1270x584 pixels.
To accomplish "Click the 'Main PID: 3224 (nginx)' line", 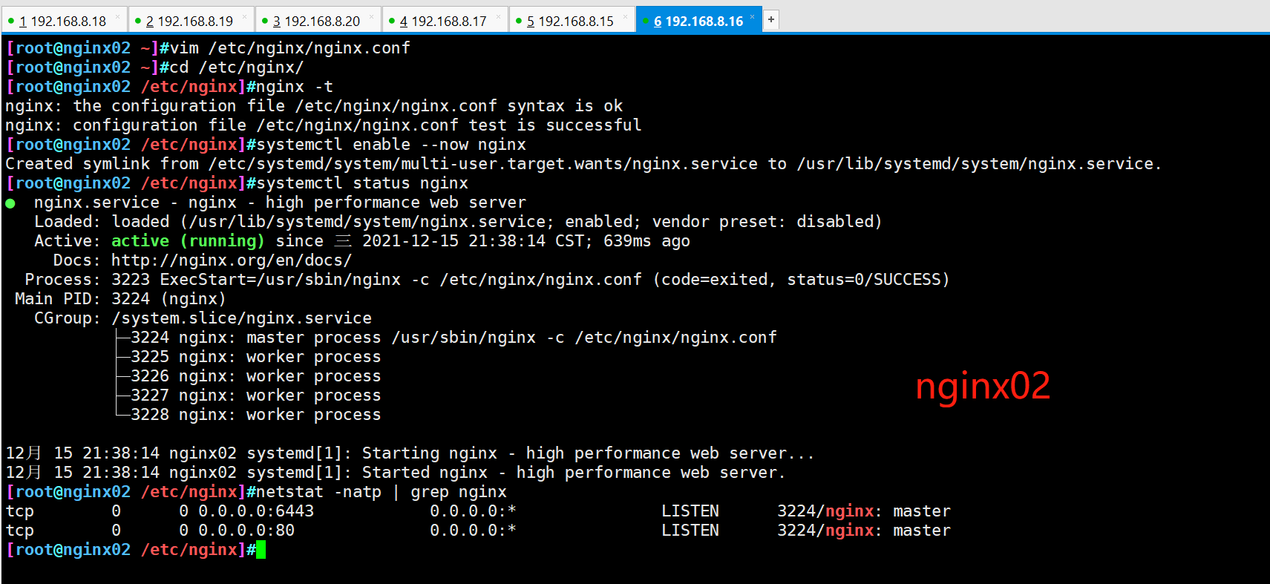I will pyautogui.click(x=120, y=299).
